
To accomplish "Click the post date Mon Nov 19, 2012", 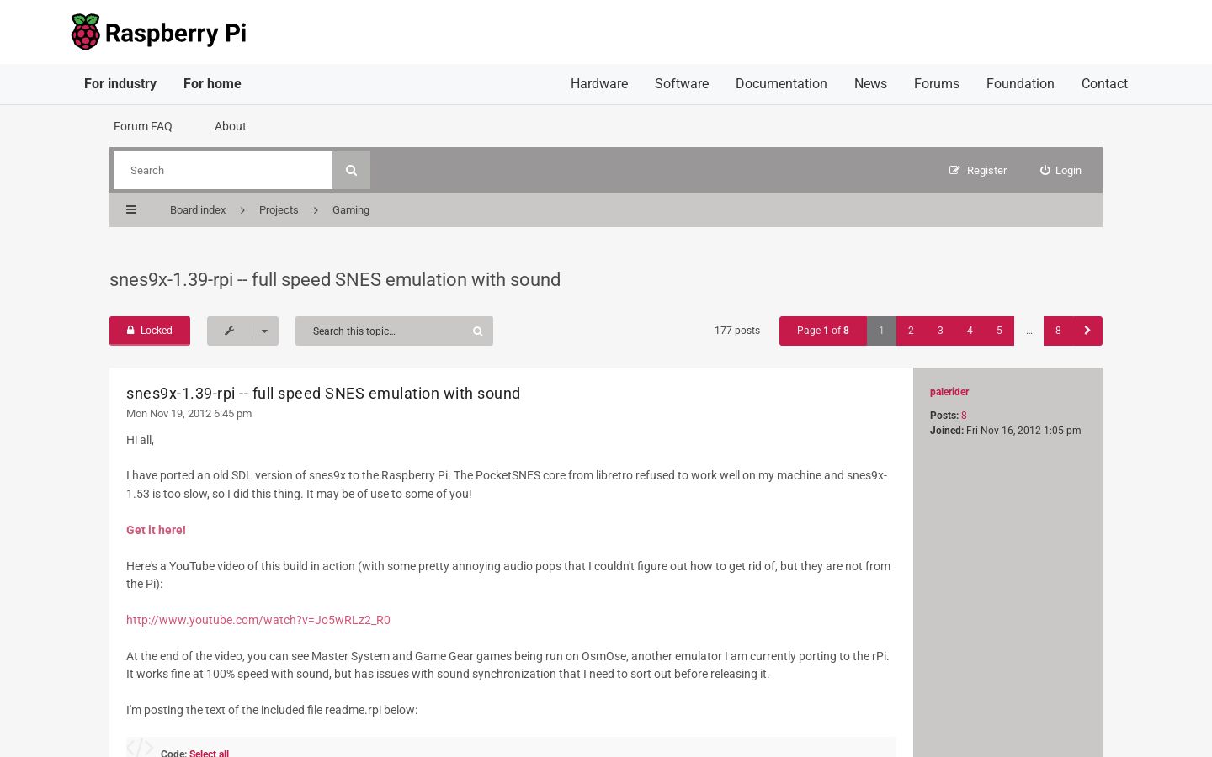I will tap(189, 414).
